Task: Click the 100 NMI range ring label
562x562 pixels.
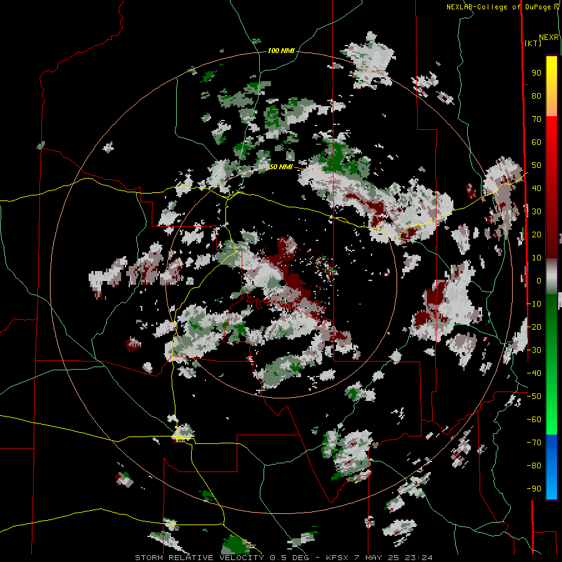Action: tap(280, 51)
